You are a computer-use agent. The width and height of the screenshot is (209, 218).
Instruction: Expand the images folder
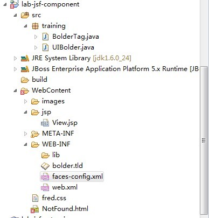(25, 101)
